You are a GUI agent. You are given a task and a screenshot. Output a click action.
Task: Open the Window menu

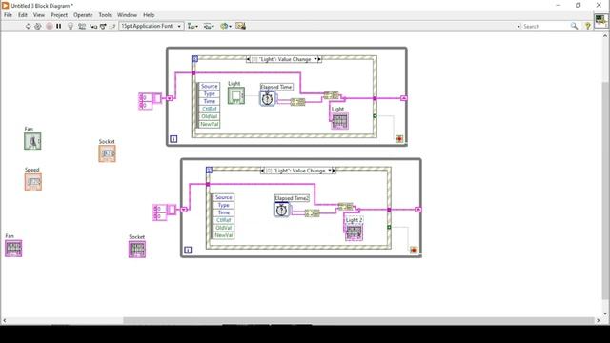[x=127, y=15]
